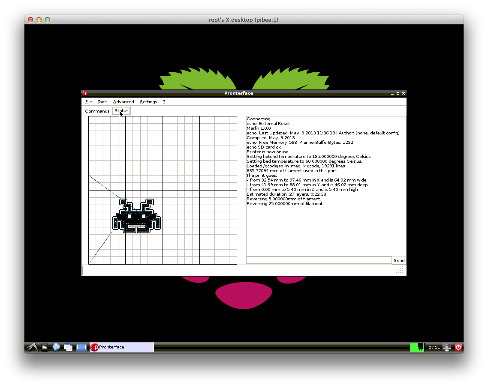This screenshot has width=488, height=387.
Task: Launch the web browser globe icon
Action: click(56, 347)
